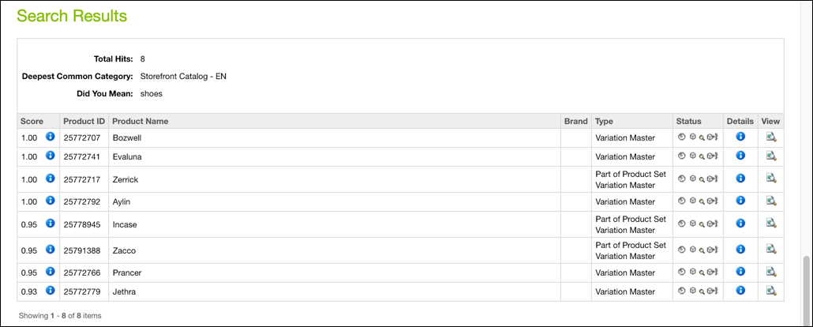The height and width of the screenshot is (327, 813).
Task: Click the Type column header
Action: click(604, 121)
